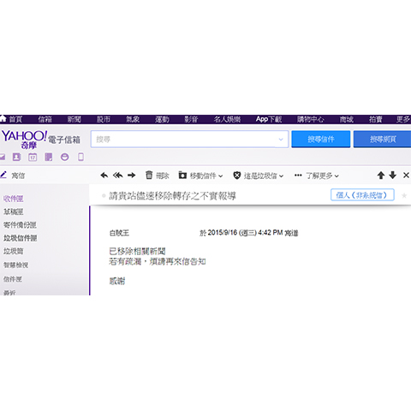Open the search box dropdown arrow
Image resolution: width=411 pixels, height=411 pixels.
[281, 140]
